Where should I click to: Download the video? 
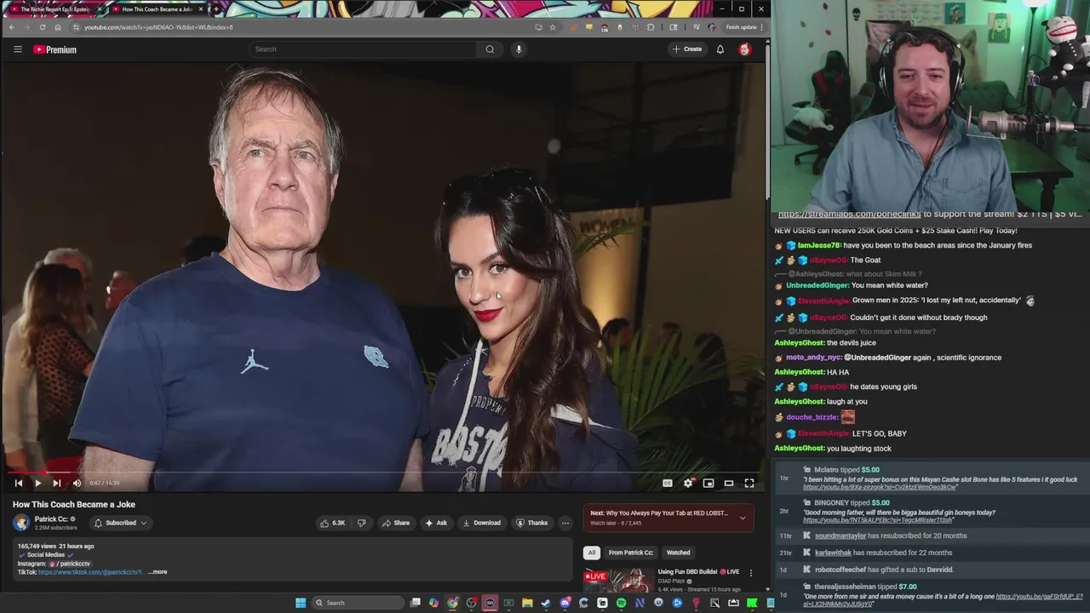(x=482, y=523)
